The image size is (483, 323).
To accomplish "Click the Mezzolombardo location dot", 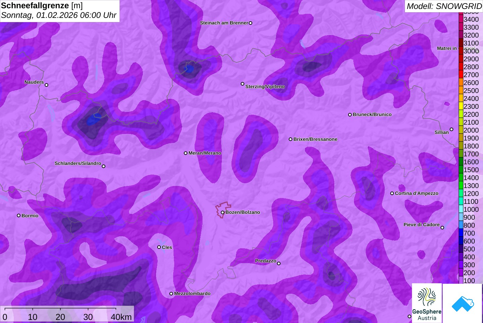I will [171, 294].
